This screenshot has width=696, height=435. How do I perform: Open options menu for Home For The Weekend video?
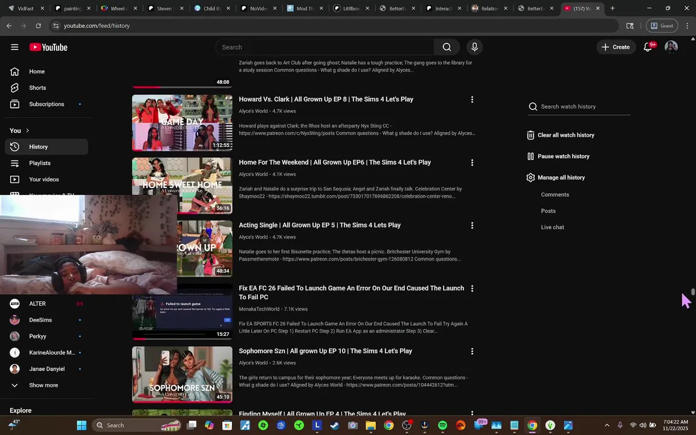tap(472, 163)
